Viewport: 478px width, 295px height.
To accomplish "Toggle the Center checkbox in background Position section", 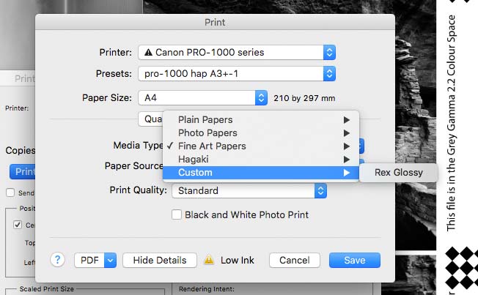I will (x=18, y=225).
